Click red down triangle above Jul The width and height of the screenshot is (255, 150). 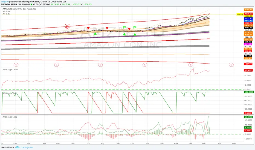point(88,28)
